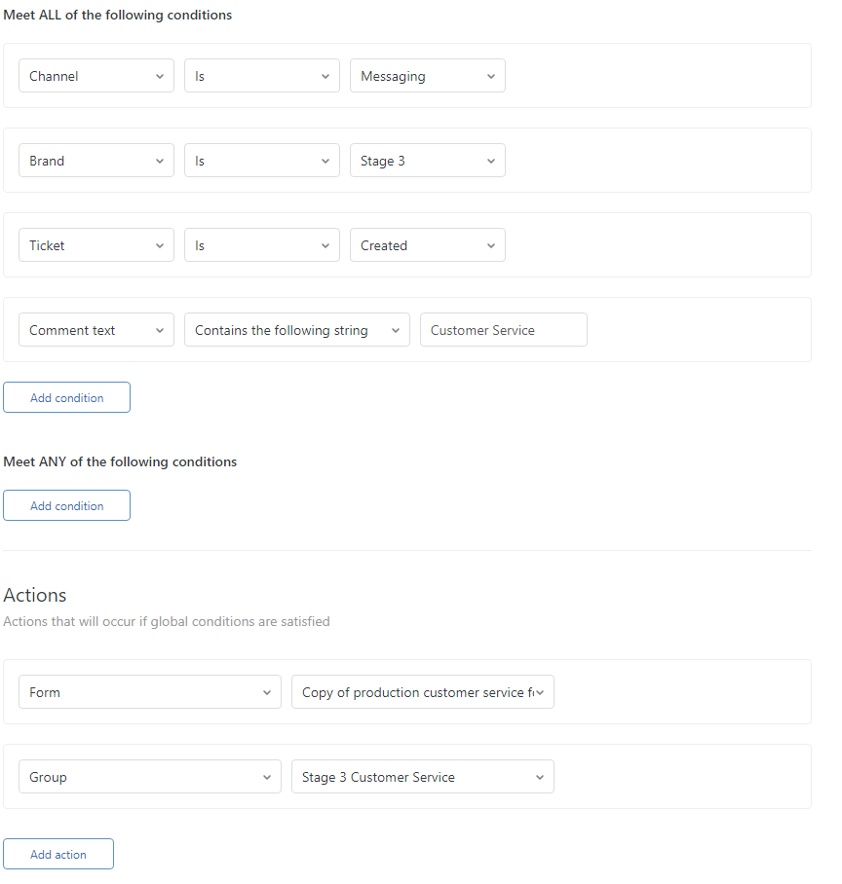Expand the Stage 3 brand value dropdown
The height and width of the screenshot is (884, 842).
click(427, 161)
